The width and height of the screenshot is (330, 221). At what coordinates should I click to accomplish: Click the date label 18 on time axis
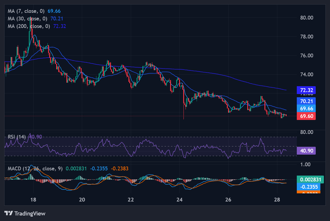(33, 200)
